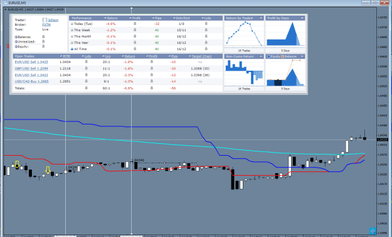Click the info icon next to Unrealized label
The height and width of the screenshot is (237, 392).
16,42
